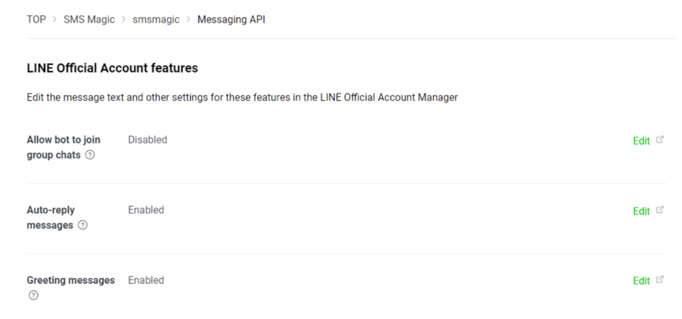Click external link icon in Auto-reply row
The width and height of the screenshot is (682, 319).
[x=660, y=210]
